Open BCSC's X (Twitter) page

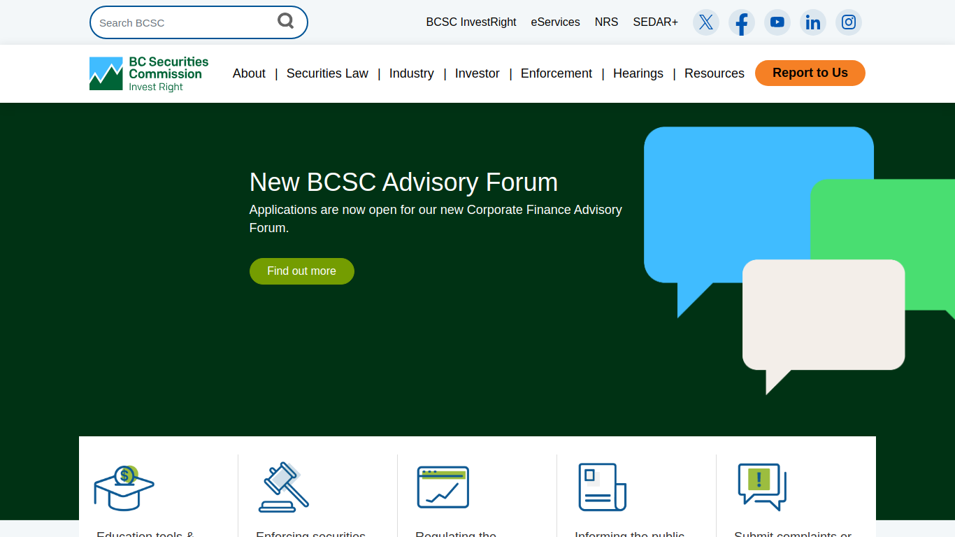coord(706,22)
